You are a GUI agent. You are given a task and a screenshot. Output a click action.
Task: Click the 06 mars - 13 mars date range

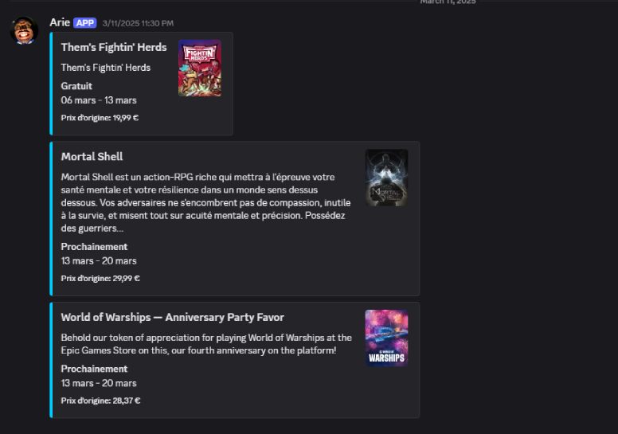pyautogui.click(x=99, y=100)
